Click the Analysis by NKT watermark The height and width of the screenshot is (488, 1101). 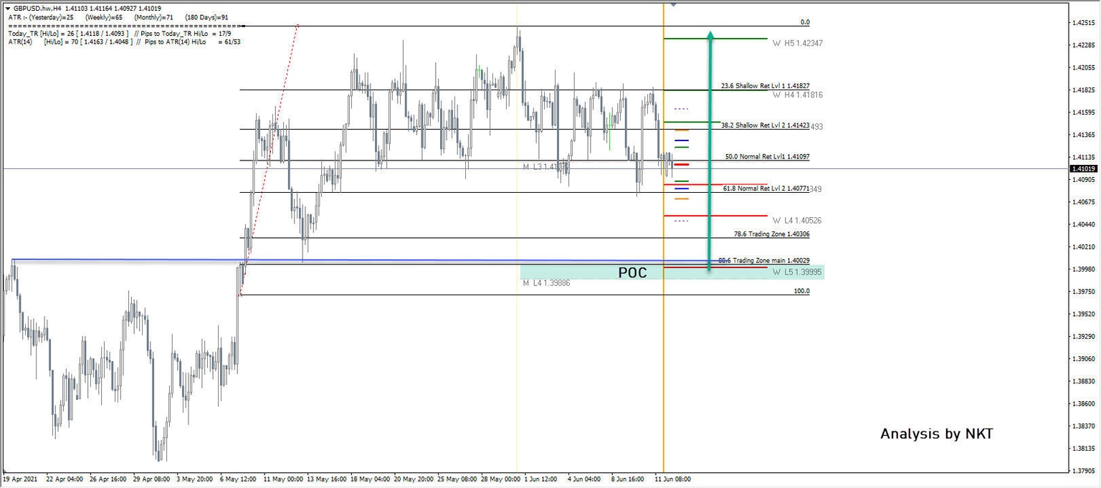point(936,434)
